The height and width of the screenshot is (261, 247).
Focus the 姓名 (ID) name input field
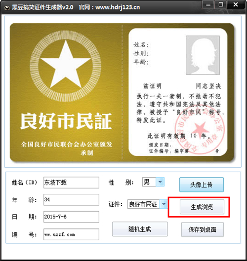(x=71, y=183)
